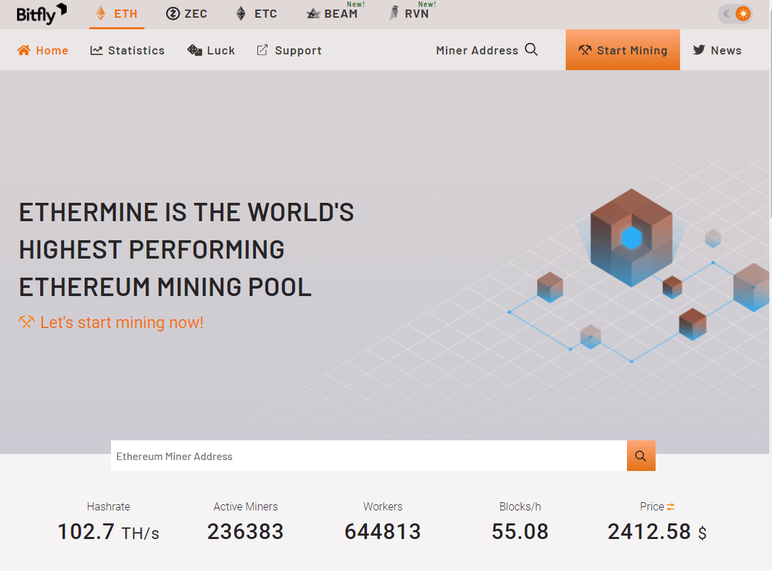Image resolution: width=772 pixels, height=571 pixels.
Task: Click the Active Miners value 236383
Action: [x=245, y=532]
